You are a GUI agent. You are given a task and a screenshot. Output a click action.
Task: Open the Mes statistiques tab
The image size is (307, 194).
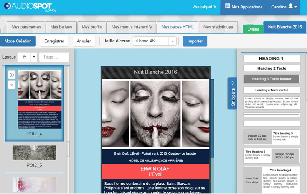point(218,27)
